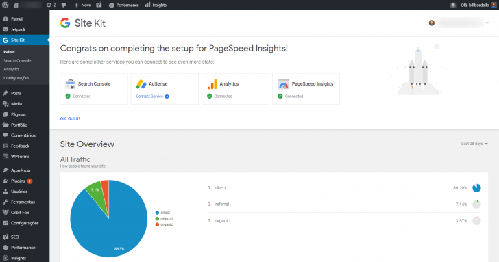499x262 pixels.
Task: Open main Configurações with sliders icon
Action: point(25,223)
